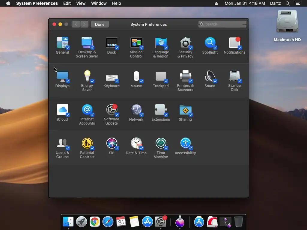
Task: Open Sharing folder icon
Action: point(185,110)
